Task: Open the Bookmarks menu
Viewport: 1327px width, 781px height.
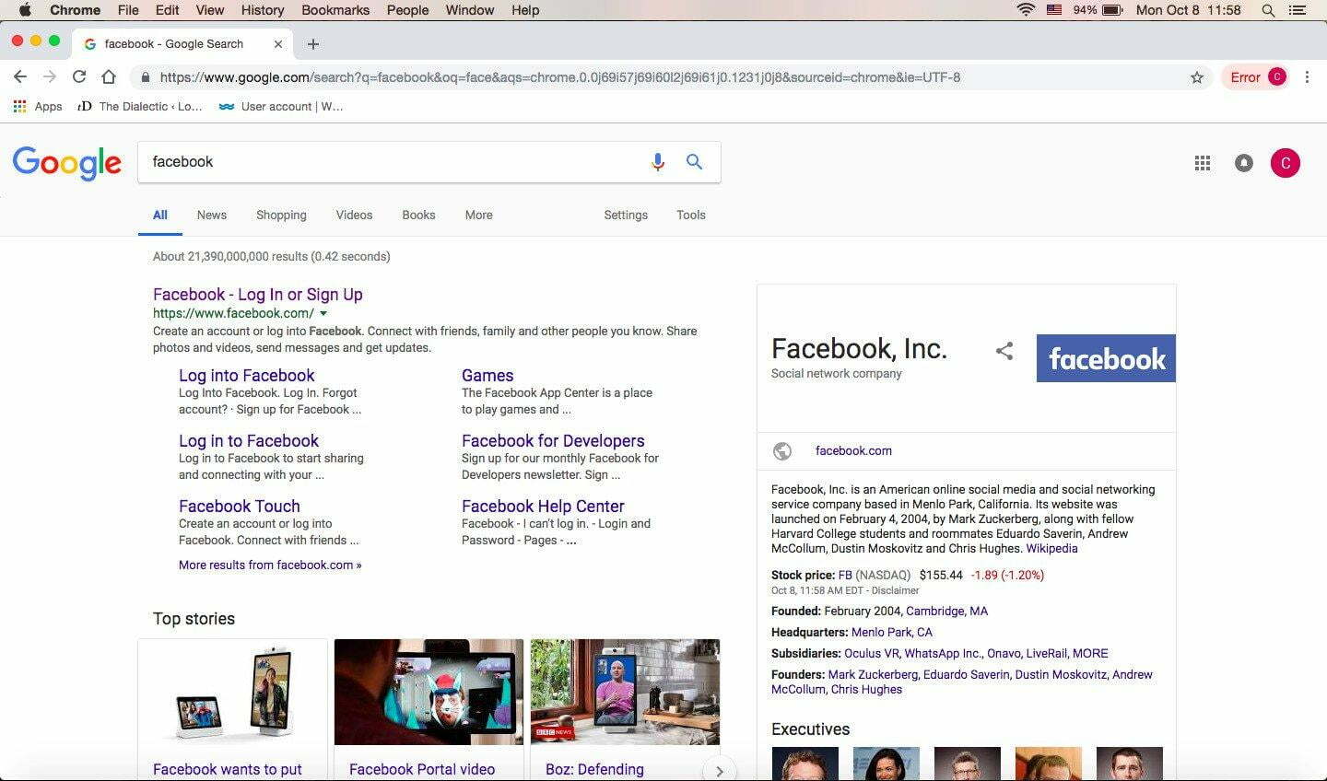Action: [335, 10]
